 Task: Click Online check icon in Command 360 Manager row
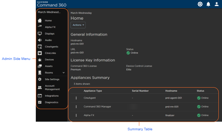point(199,107)
